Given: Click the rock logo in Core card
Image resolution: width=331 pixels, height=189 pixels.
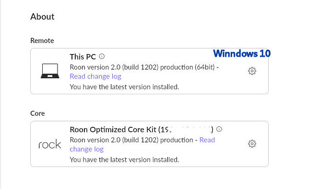Looking at the screenshot, I should 49,144.
